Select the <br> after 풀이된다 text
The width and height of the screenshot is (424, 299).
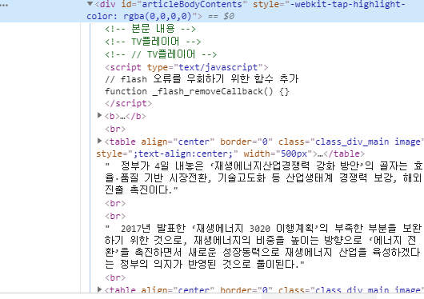tap(115, 277)
